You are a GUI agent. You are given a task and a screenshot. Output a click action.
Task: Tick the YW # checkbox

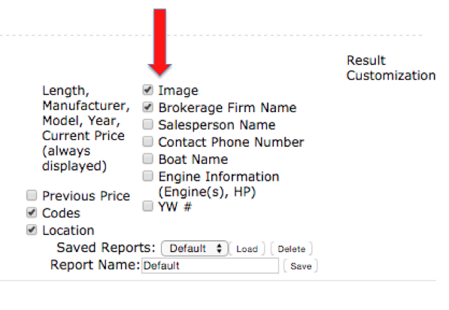[147, 206]
